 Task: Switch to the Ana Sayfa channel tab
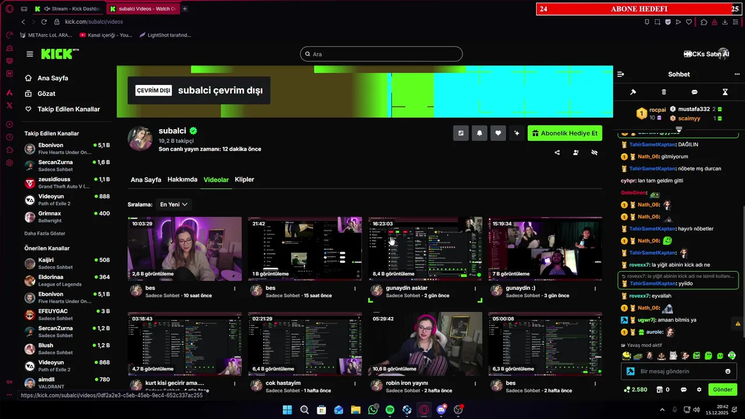coord(146,180)
